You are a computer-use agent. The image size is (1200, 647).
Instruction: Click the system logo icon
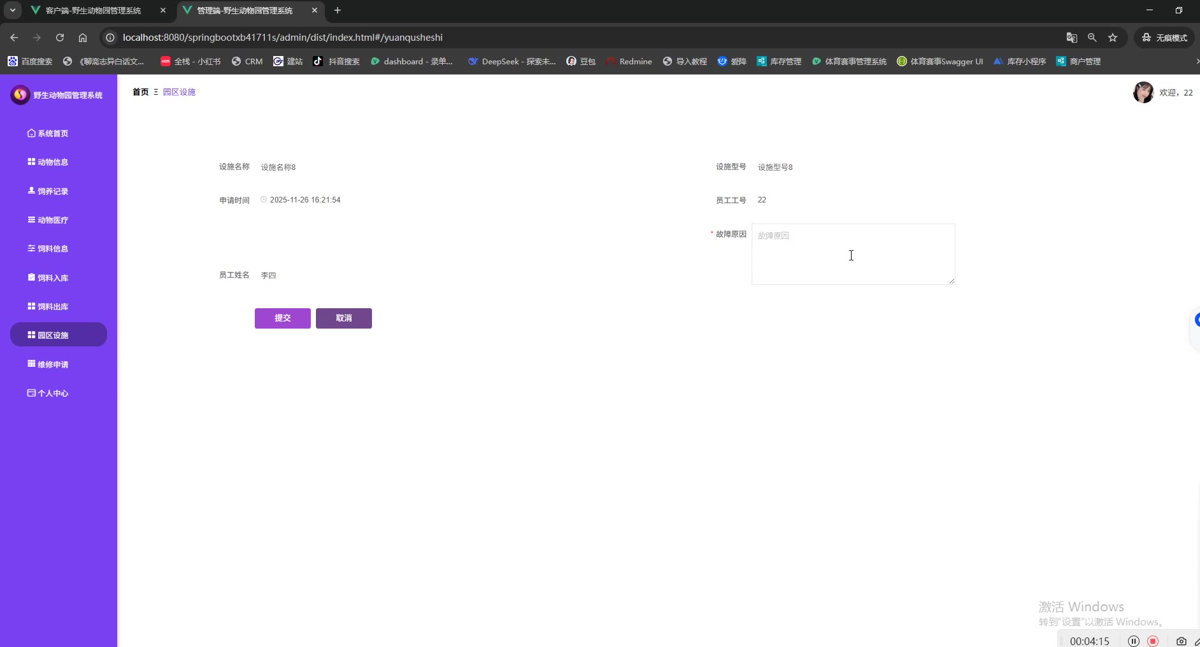(x=20, y=95)
